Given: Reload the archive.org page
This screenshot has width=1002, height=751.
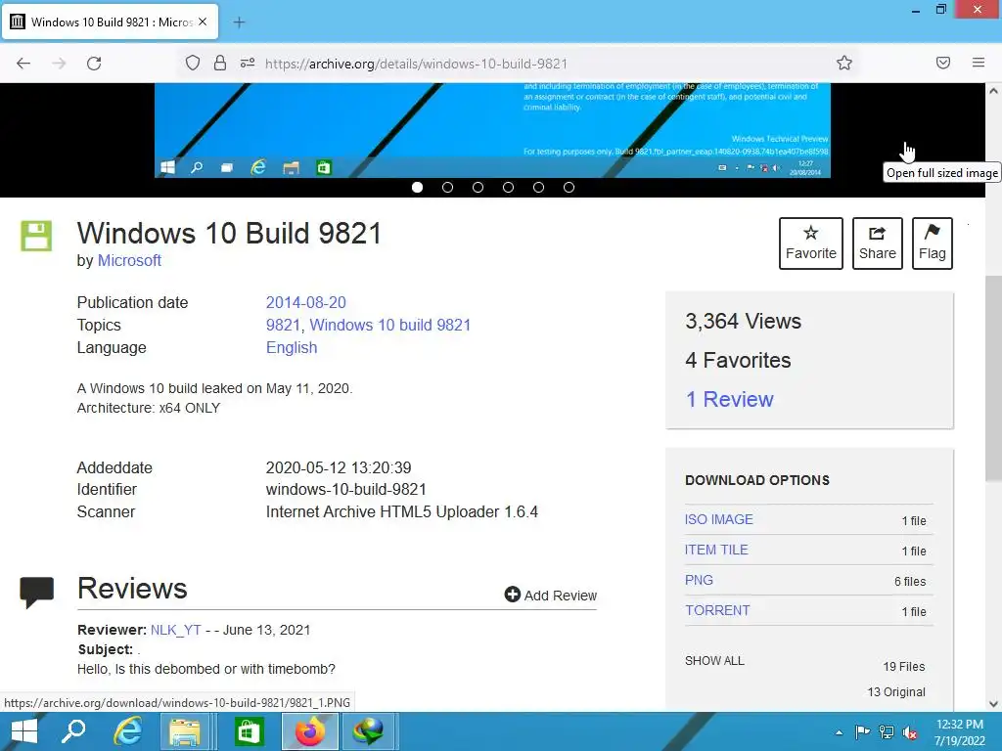Looking at the screenshot, I should pyautogui.click(x=94, y=64).
